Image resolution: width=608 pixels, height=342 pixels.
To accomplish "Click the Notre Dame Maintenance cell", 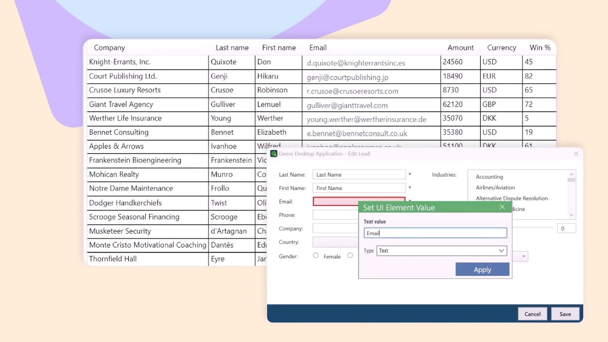I will [148, 189].
